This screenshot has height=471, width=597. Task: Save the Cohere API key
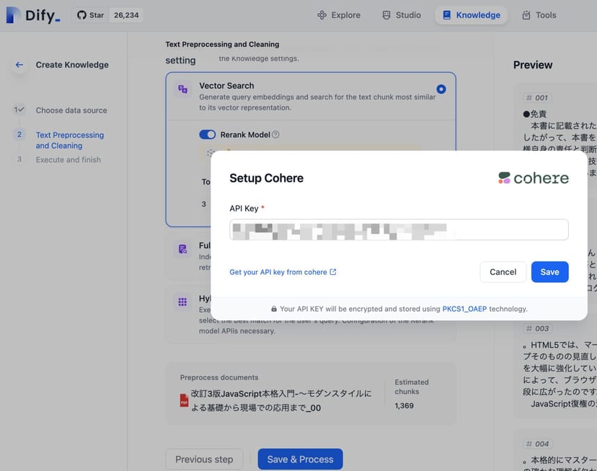[549, 272]
